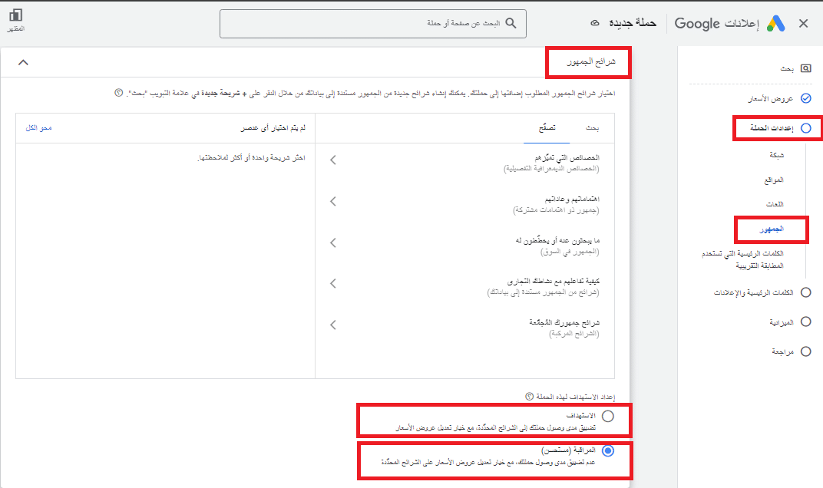Open المواقع in the sidebar

click(774, 180)
